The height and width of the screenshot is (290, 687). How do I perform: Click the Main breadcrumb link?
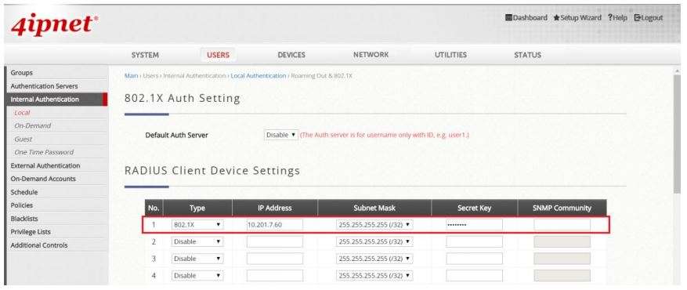[x=131, y=76]
